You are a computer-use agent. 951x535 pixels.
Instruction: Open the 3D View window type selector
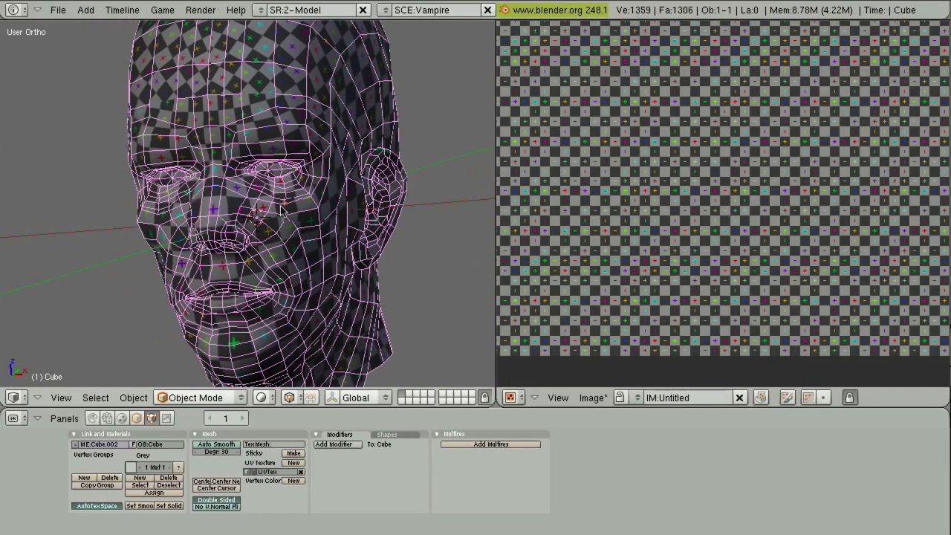16,398
